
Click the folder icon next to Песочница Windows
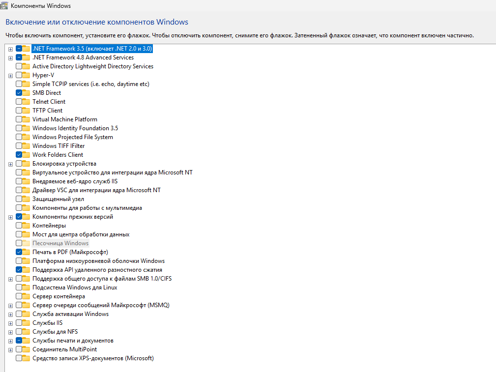point(26,243)
